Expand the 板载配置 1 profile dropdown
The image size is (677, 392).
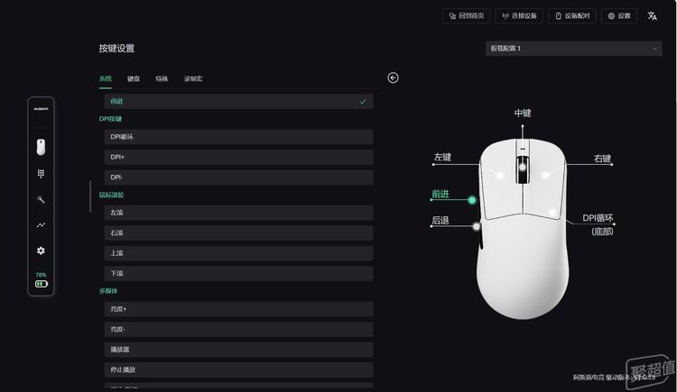[573, 49]
